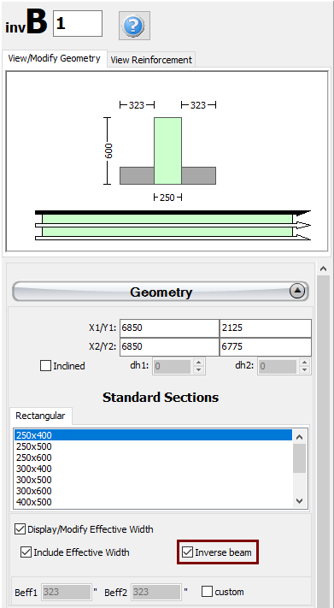Disable Include Effective Width option
Image resolution: width=334 pixels, height=608 pixels.
click(x=26, y=552)
